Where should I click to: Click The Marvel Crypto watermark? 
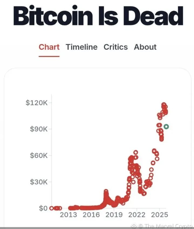pos(166,226)
